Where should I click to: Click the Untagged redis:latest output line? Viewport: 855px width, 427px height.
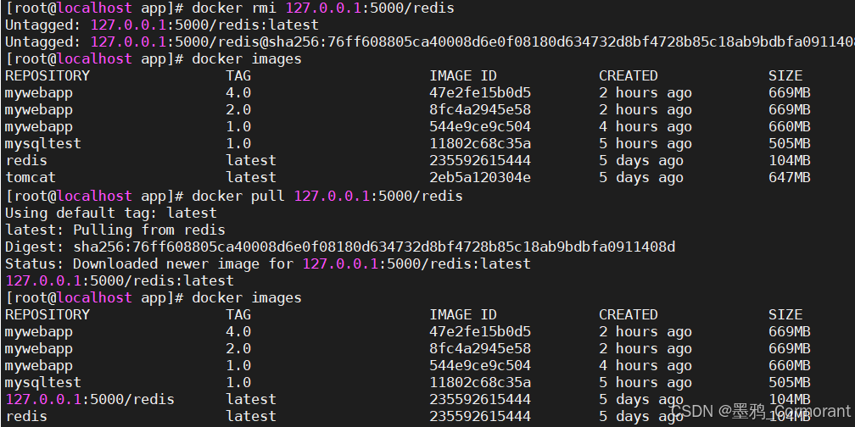pos(162,25)
